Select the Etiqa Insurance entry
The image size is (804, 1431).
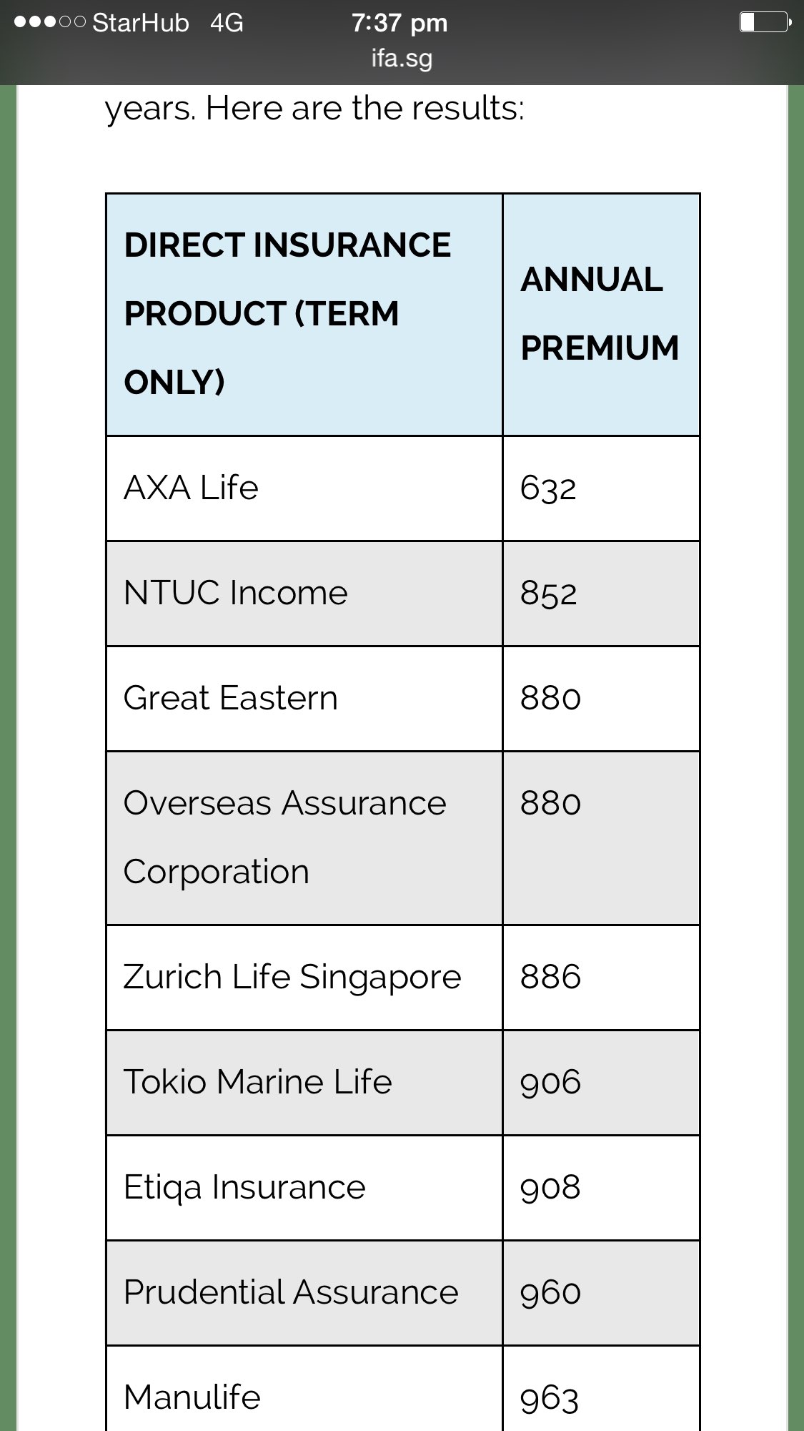point(244,1187)
